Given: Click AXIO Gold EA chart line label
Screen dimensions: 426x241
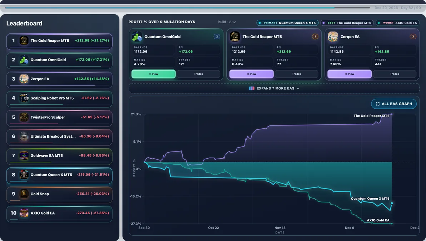Looking at the screenshot, I should (x=378, y=220).
